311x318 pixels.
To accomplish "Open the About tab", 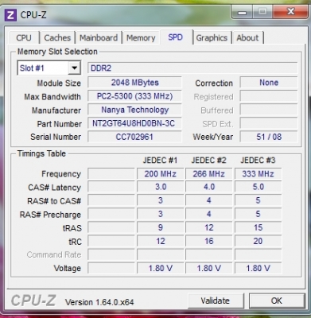I will tap(247, 37).
